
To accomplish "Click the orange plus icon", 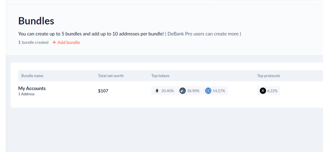I will click(54, 42).
